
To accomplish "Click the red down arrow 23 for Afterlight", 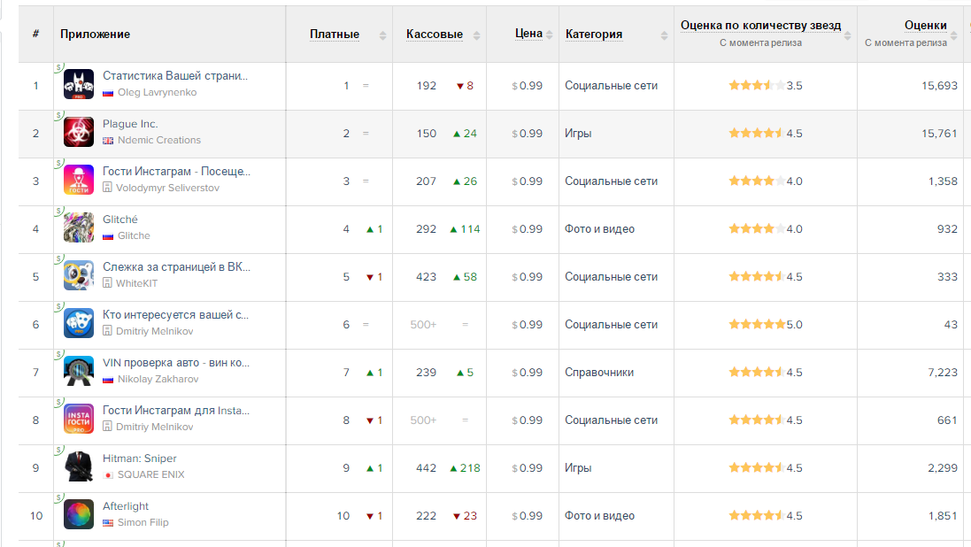I will tap(465, 515).
